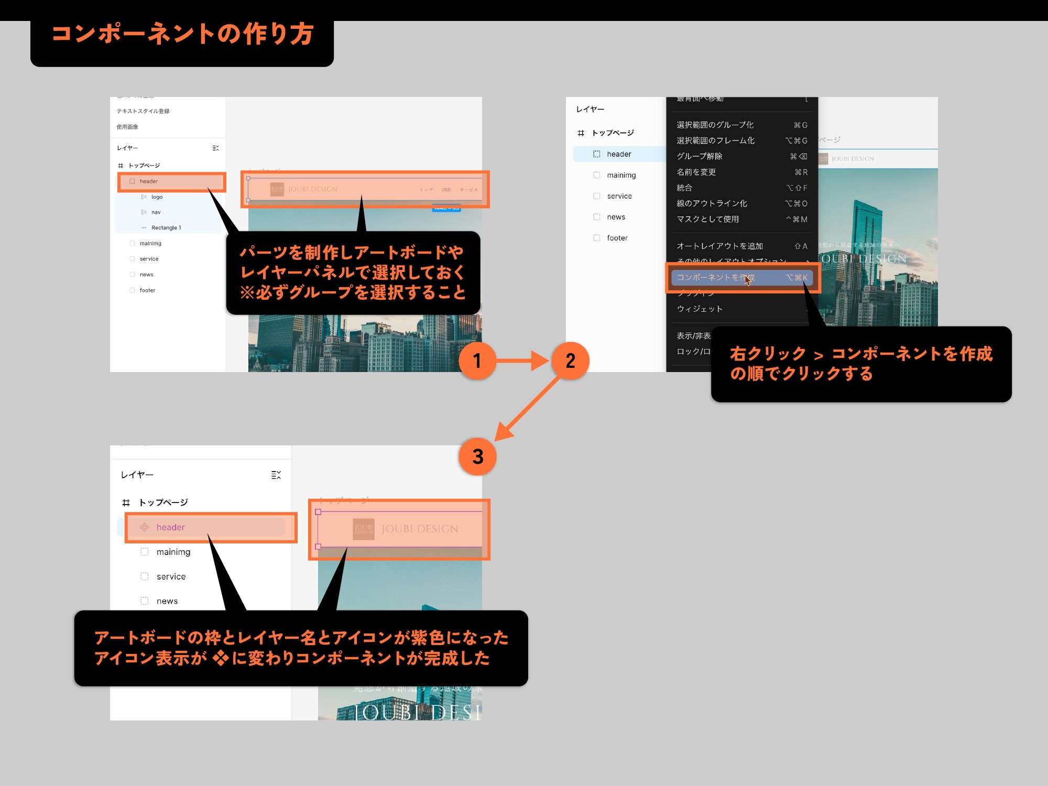Click group icon of mainimg, third screenshot
This screenshot has width=1048, height=786.
pos(145,552)
